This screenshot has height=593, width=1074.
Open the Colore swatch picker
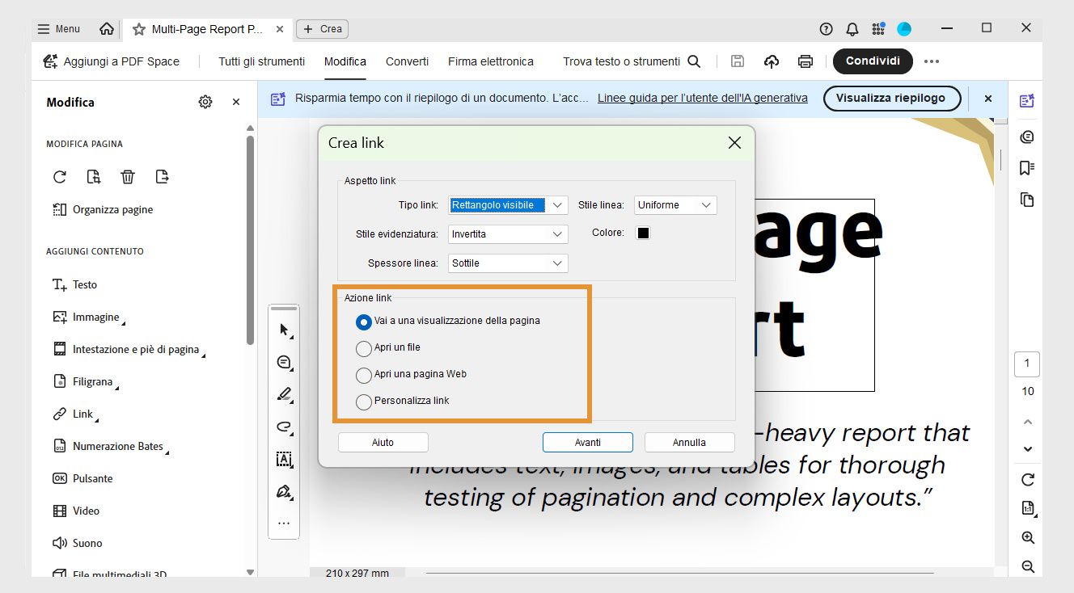coord(643,233)
